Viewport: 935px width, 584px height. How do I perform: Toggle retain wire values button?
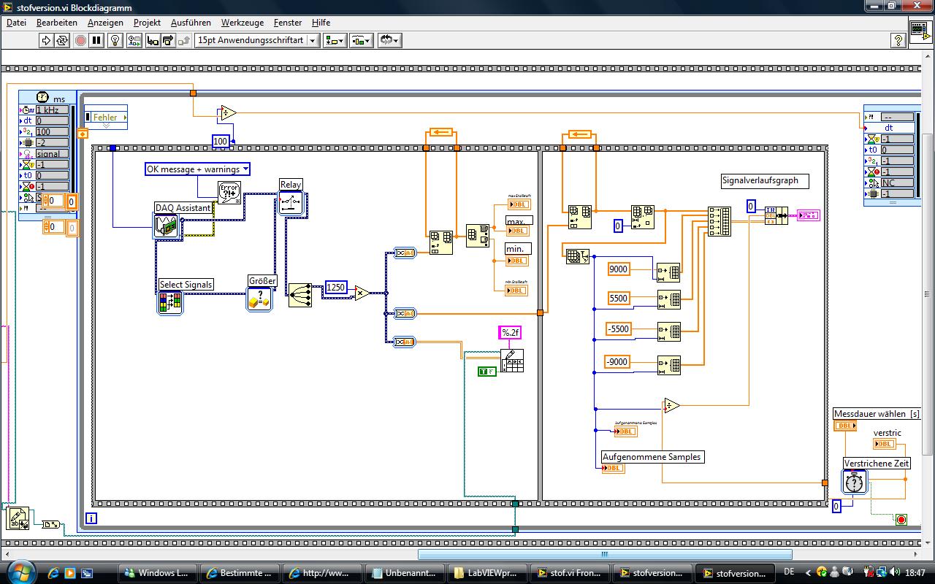click(x=134, y=40)
